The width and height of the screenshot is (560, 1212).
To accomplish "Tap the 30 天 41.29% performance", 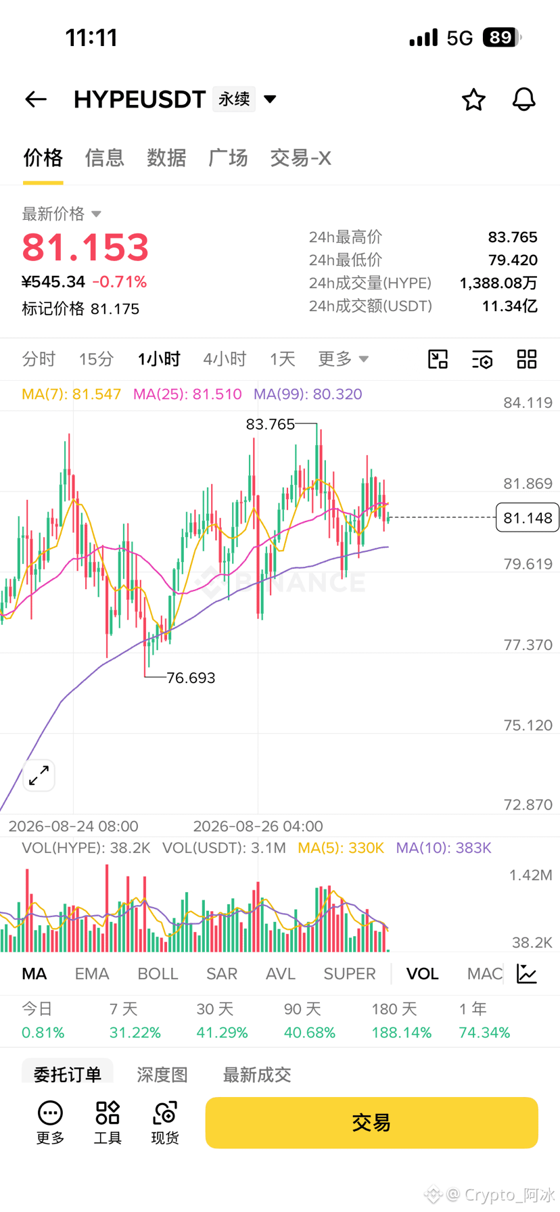I will coord(223,1021).
